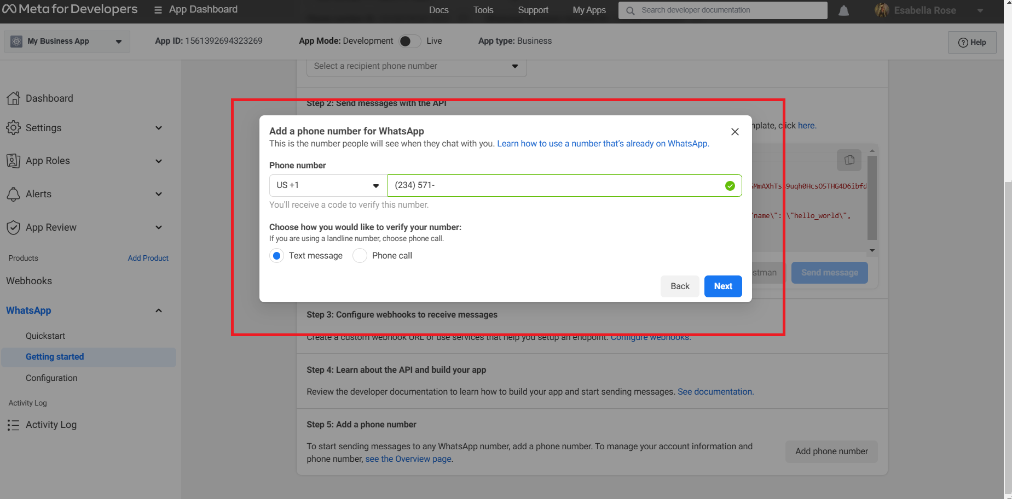
Task: Collapse the WhatsApp sidebar section
Action: pos(159,310)
